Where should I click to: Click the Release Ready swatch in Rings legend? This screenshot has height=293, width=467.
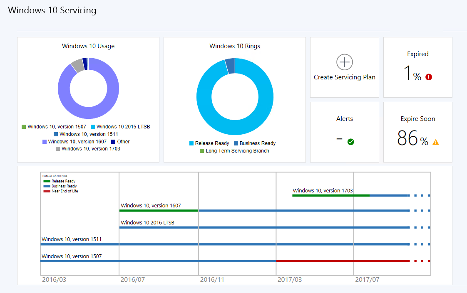tap(191, 143)
